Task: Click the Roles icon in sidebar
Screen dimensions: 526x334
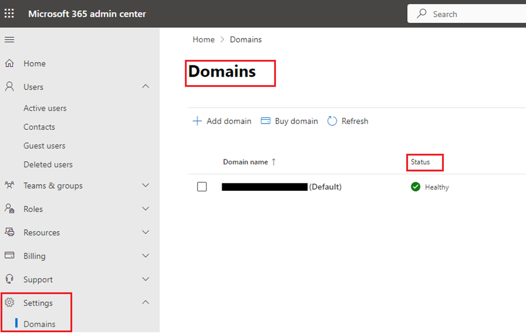Action: [10, 209]
